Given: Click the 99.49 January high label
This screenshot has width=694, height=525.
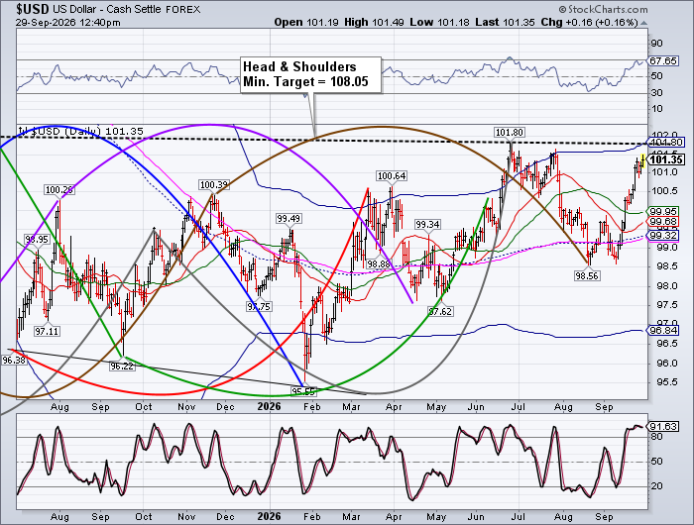Looking at the screenshot, I should tap(289, 219).
